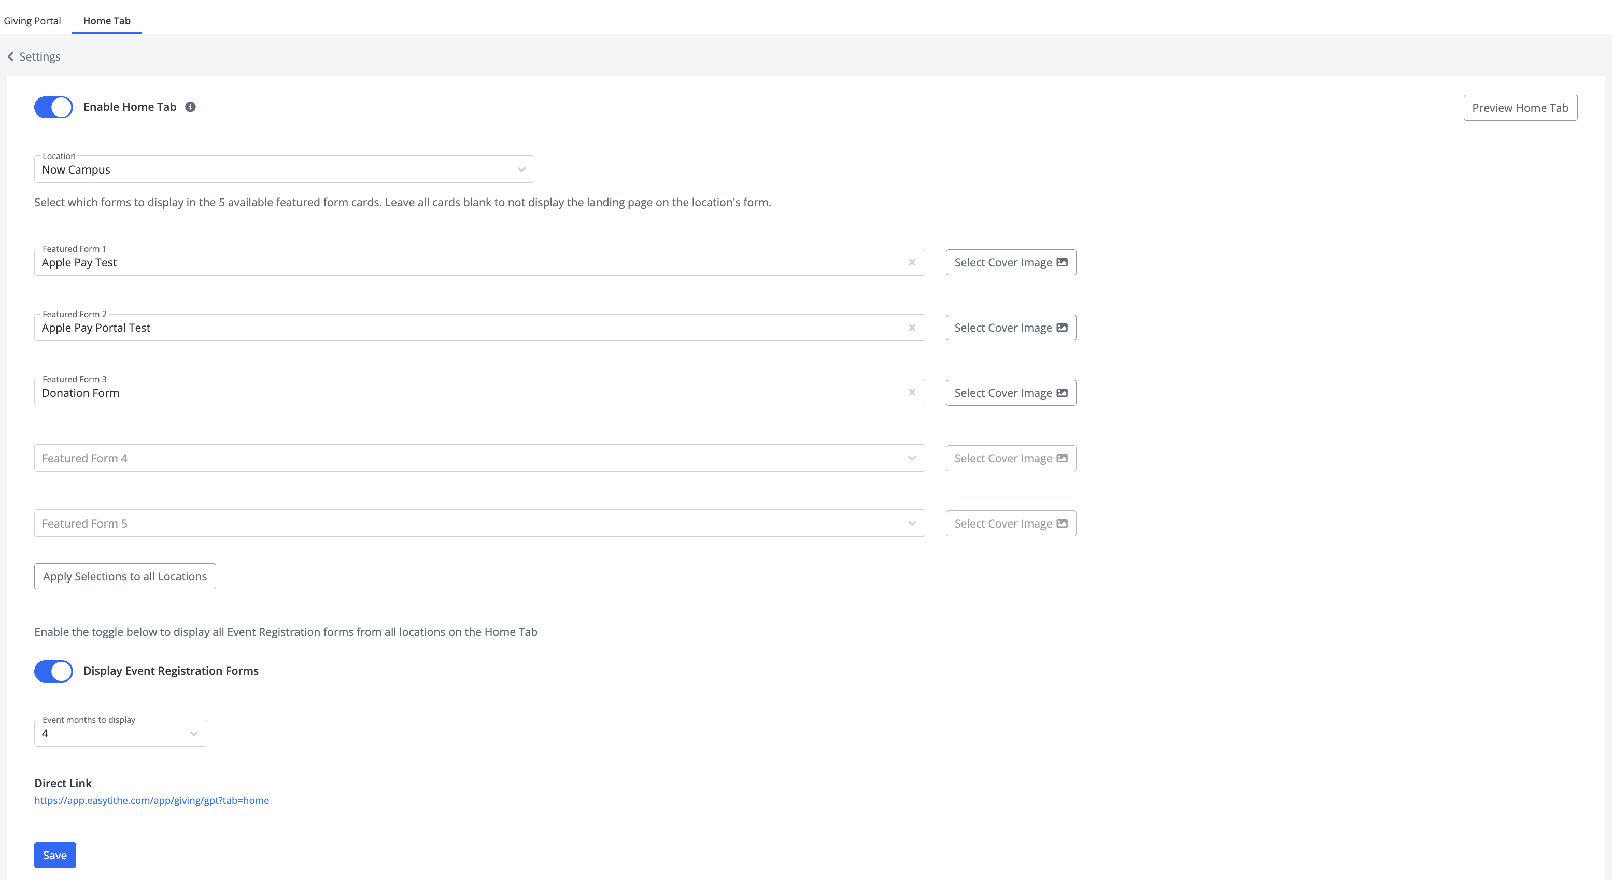Disable the Enable Home Tab toggle
The height and width of the screenshot is (880, 1612).
[53, 107]
